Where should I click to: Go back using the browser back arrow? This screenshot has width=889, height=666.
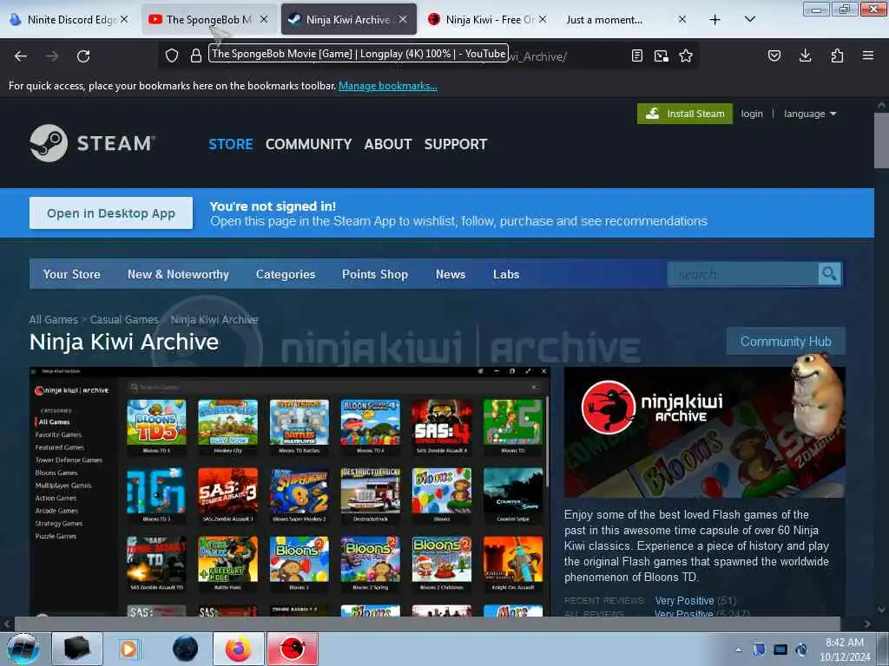tap(21, 56)
